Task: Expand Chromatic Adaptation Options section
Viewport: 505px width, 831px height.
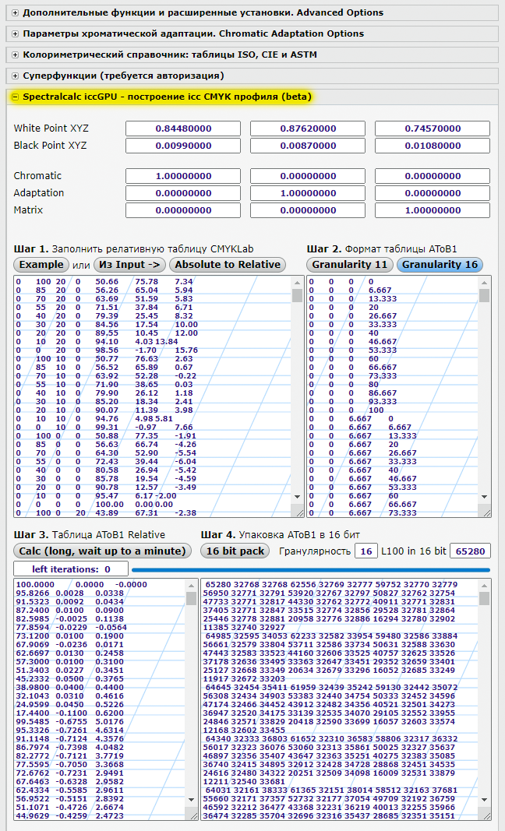Action: click(x=192, y=33)
